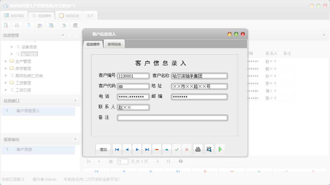The height and width of the screenshot is (185, 330).
Task: Click the print icon in the dialog toolbar
Action: pos(198,149)
